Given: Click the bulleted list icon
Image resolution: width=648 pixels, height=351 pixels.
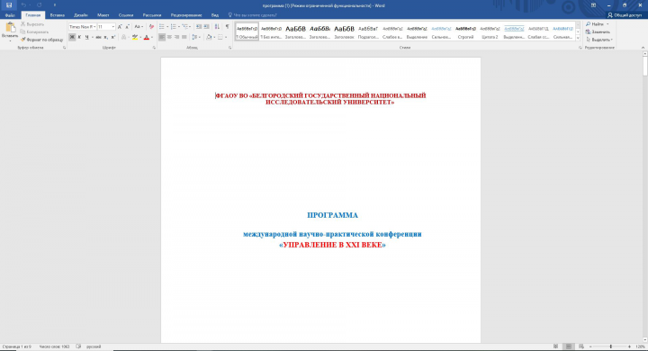Looking at the screenshot, I should (x=162, y=26).
